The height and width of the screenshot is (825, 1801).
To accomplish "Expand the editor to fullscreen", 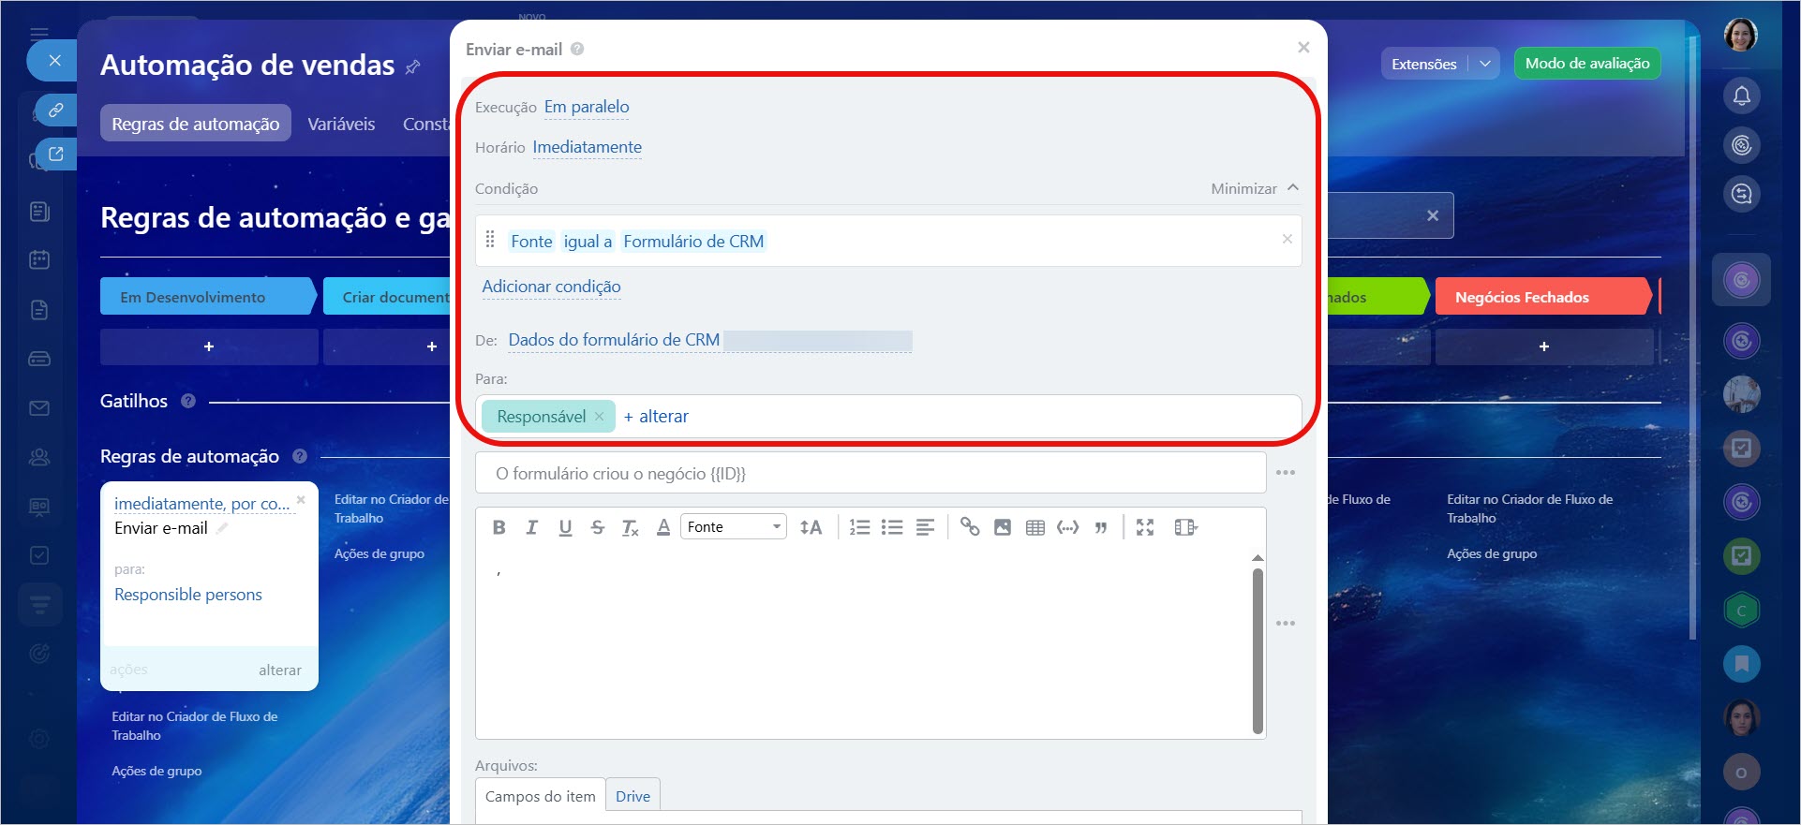I will pyautogui.click(x=1145, y=527).
